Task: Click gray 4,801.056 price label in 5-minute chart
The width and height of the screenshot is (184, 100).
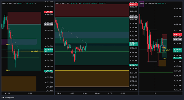Action: 49,24
